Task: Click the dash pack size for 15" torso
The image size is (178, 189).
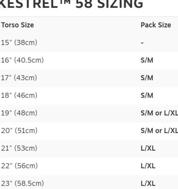Action: point(142,43)
